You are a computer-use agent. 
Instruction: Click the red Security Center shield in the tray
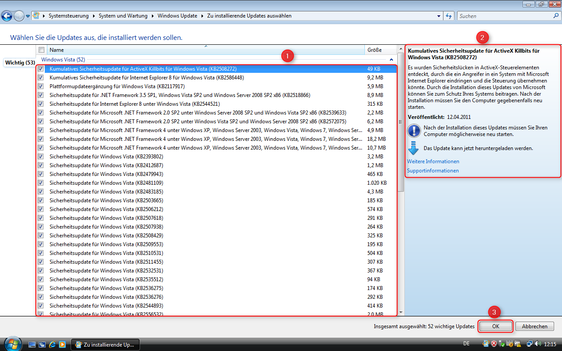[494, 344]
